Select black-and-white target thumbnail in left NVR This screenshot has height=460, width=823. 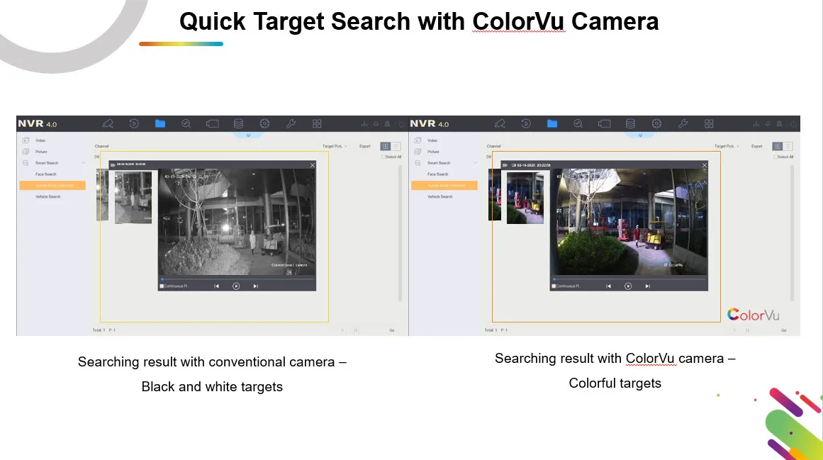(133, 197)
